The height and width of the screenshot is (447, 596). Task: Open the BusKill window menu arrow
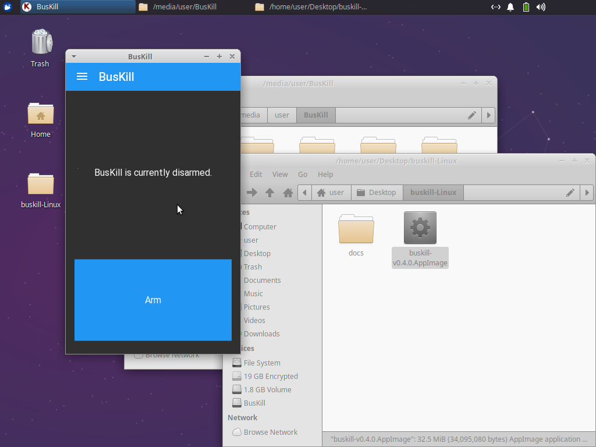[74, 56]
